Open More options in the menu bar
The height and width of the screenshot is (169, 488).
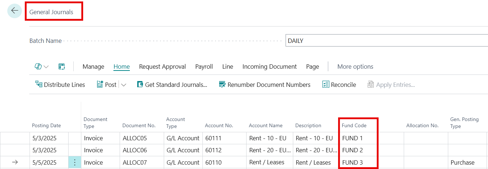click(x=355, y=67)
